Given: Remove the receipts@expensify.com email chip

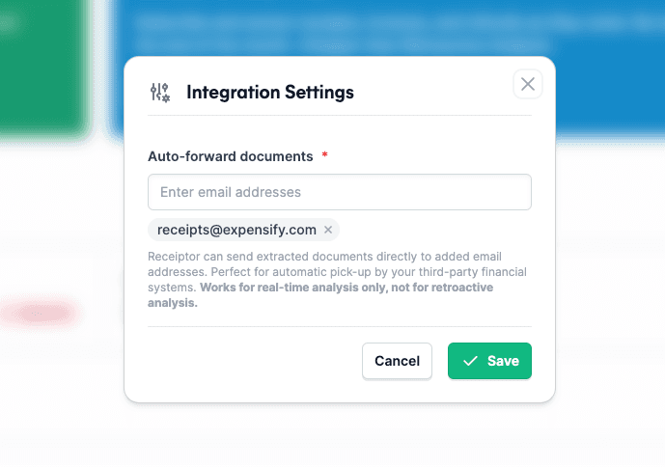Looking at the screenshot, I should (328, 230).
